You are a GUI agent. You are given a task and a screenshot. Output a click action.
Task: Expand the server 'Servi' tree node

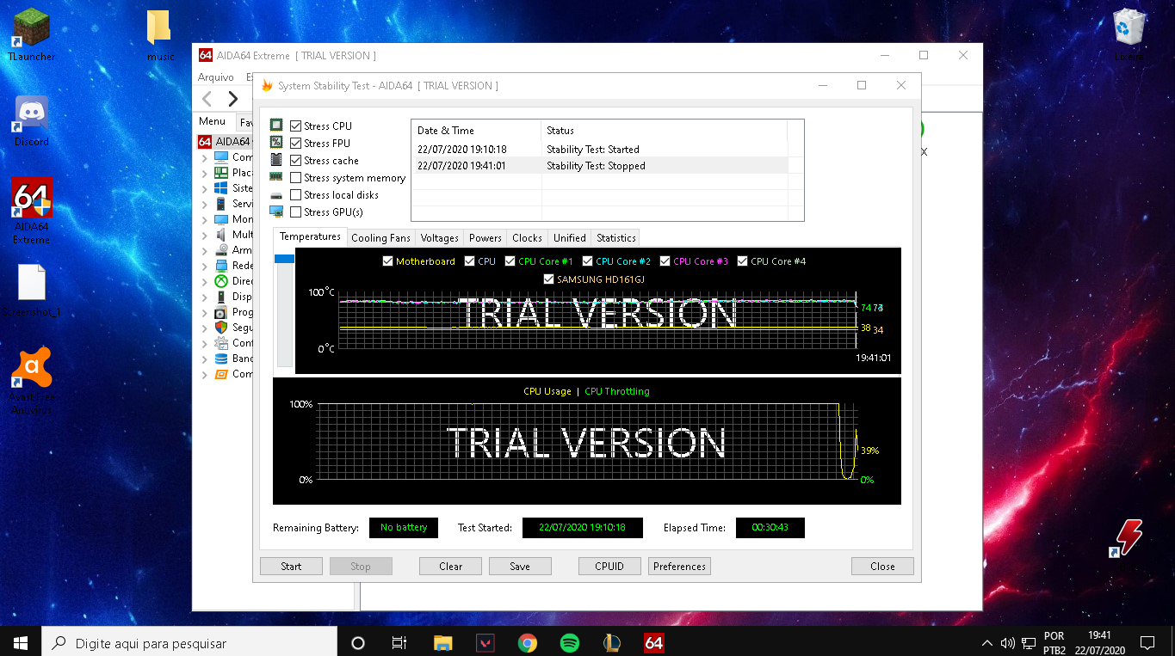(204, 205)
